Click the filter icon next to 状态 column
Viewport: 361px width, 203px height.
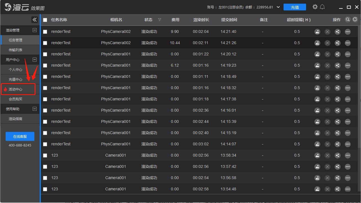(x=160, y=20)
